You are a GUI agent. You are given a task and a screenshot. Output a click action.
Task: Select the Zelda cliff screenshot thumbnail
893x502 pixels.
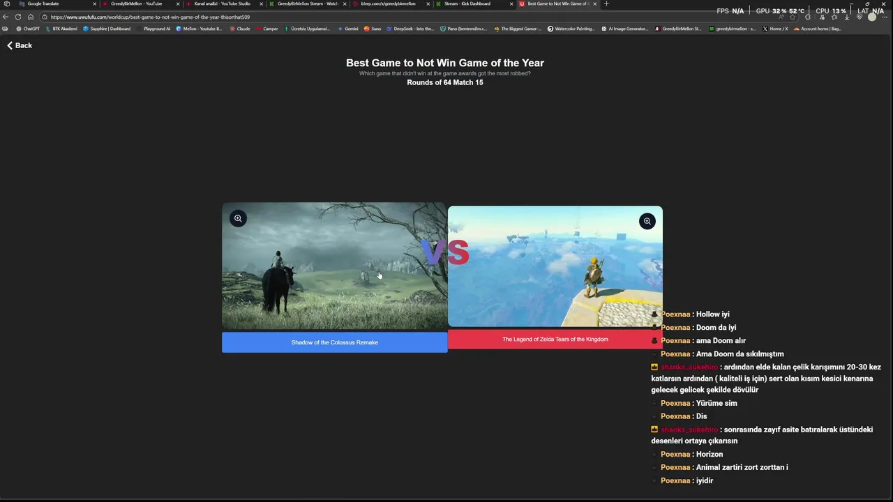point(555,266)
